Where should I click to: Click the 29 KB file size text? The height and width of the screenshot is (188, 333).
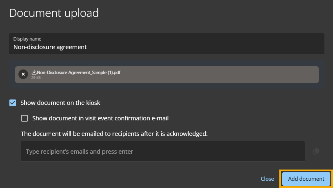click(36, 78)
